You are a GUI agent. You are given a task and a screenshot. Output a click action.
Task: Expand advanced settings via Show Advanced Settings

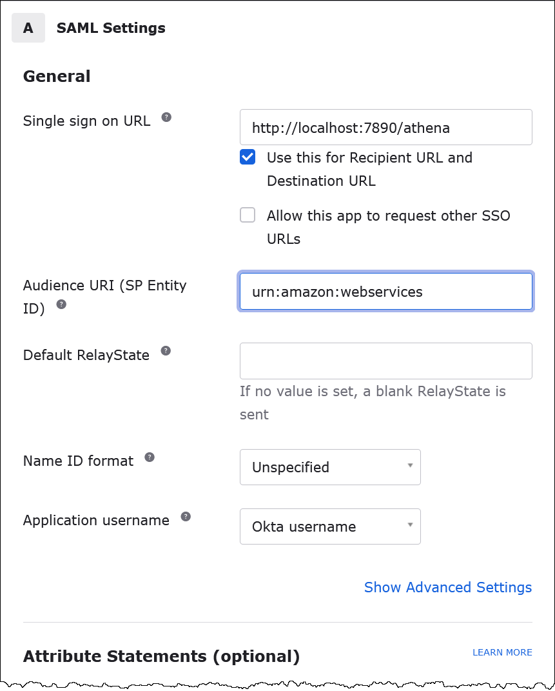click(x=447, y=587)
